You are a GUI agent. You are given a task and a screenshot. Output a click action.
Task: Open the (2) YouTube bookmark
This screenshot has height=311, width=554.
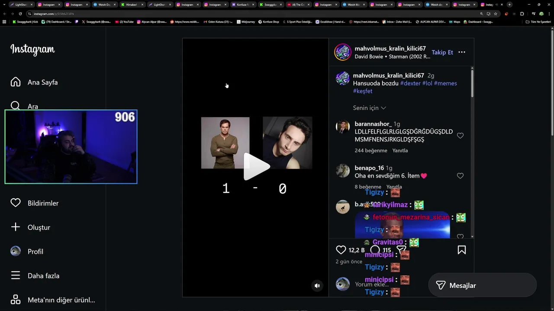(124, 22)
